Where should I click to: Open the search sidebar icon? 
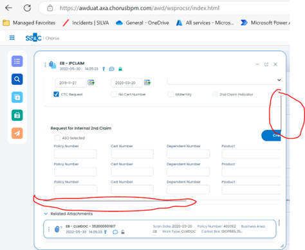pos(17,80)
